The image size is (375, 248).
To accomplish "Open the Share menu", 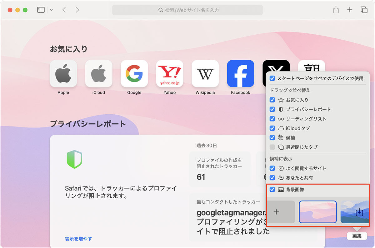I will pyautogui.click(x=336, y=10).
